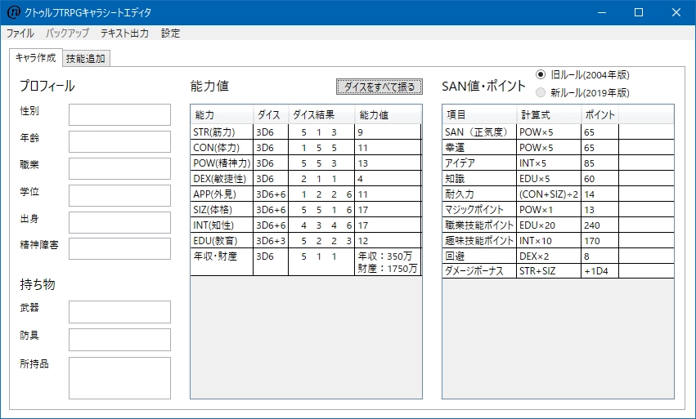The height and width of the screenshot is (419, 696).
Task: Click the 武器 input field
Action: click(x=120, y=312)
